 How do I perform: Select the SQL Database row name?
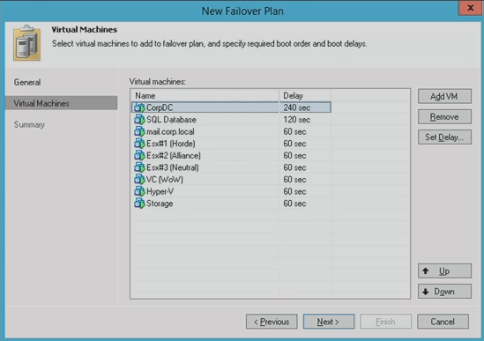point(171,120)
